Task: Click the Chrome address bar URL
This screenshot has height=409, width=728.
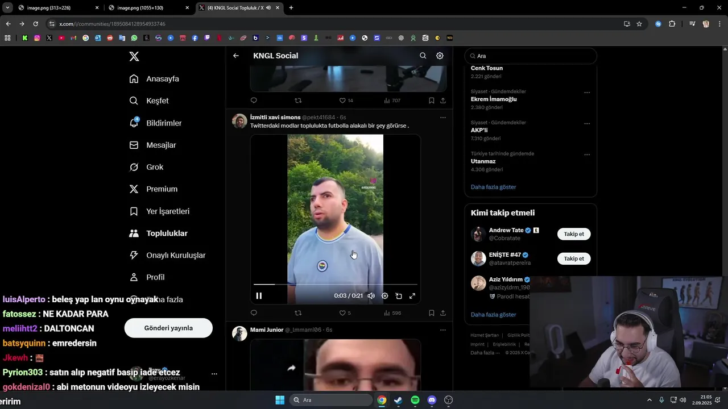Action: pos(112,24)
